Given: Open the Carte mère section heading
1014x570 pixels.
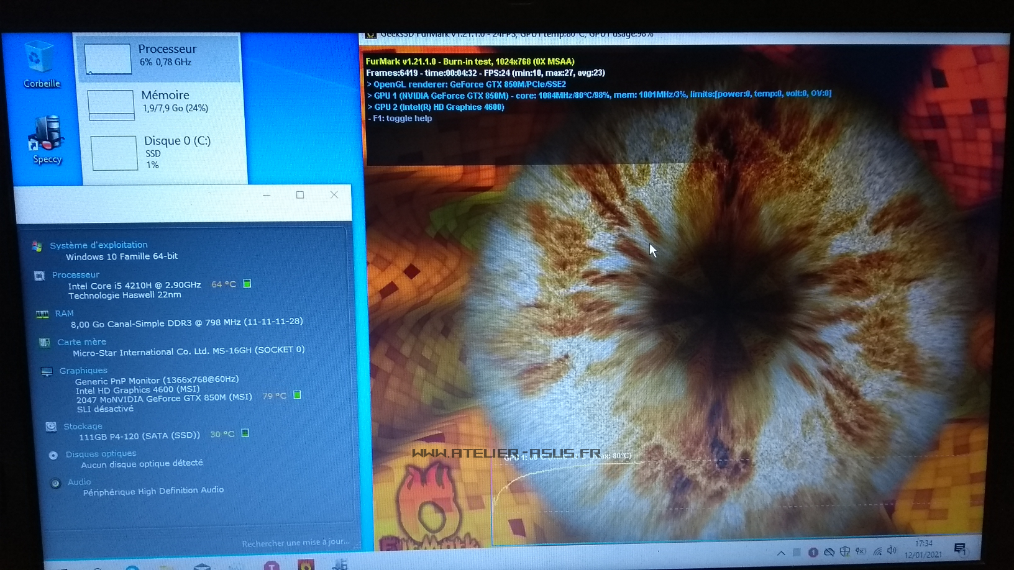Looking at the screenshot, I should coord(81,342).
